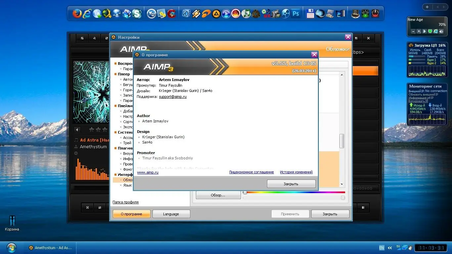Viewport: 452px width, 254px height.
Task: Open Internet Explorer from the dock
Action: point(87,14)
